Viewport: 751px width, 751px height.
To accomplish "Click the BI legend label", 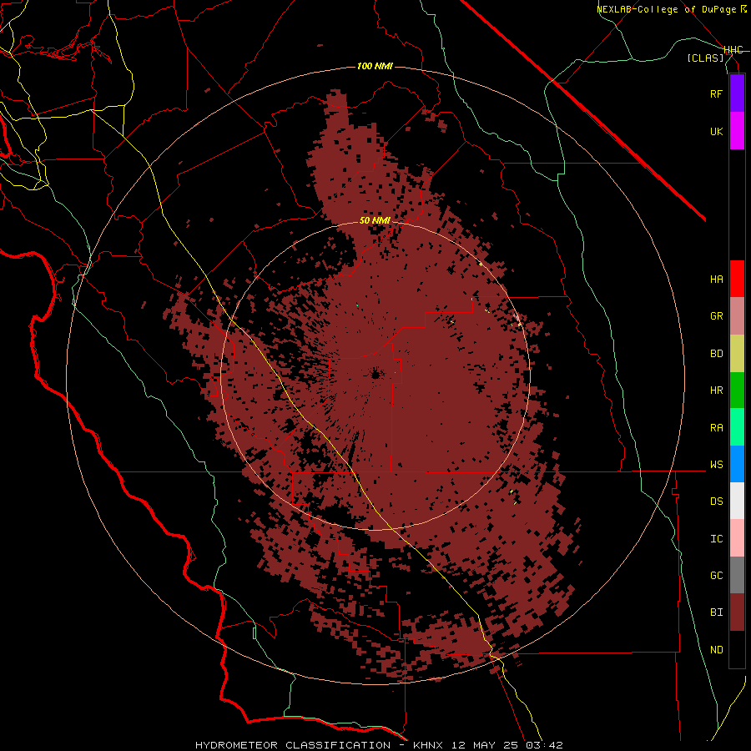I will pyautogui.click(x=716, y=612).
